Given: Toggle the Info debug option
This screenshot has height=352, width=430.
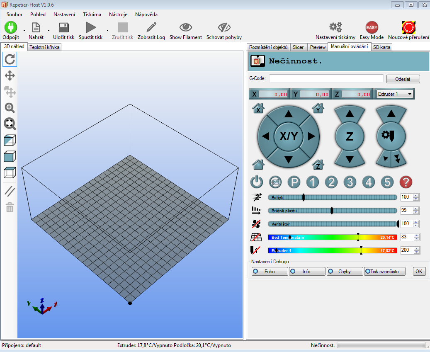Looking at the screenshot, I should tap(307, 272).
